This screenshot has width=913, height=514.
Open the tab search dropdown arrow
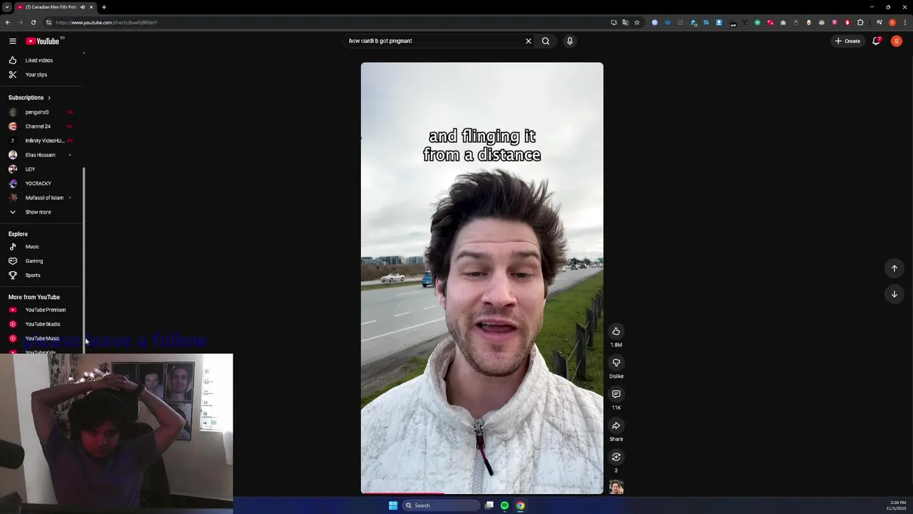[x=6, y=7]
